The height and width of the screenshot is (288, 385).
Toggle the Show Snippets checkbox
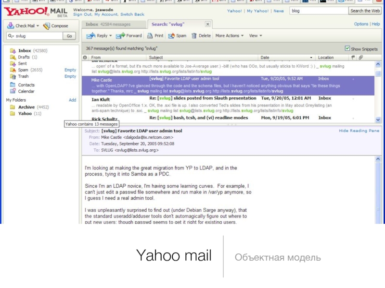[347, 48]
